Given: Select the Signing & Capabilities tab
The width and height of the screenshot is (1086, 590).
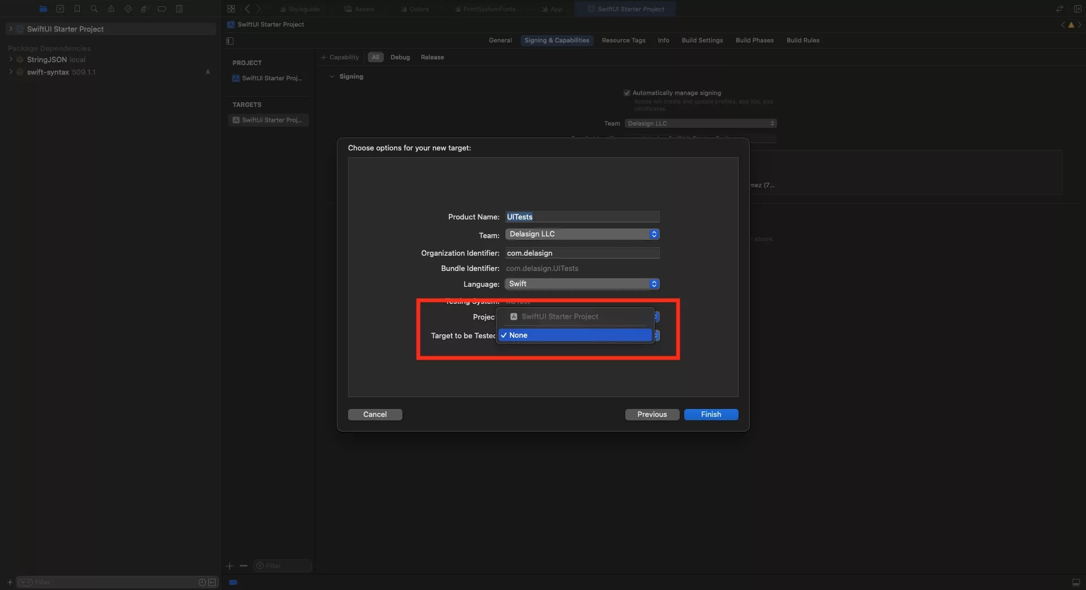Looking at the screenshot, I should click(x=556, y=40).
